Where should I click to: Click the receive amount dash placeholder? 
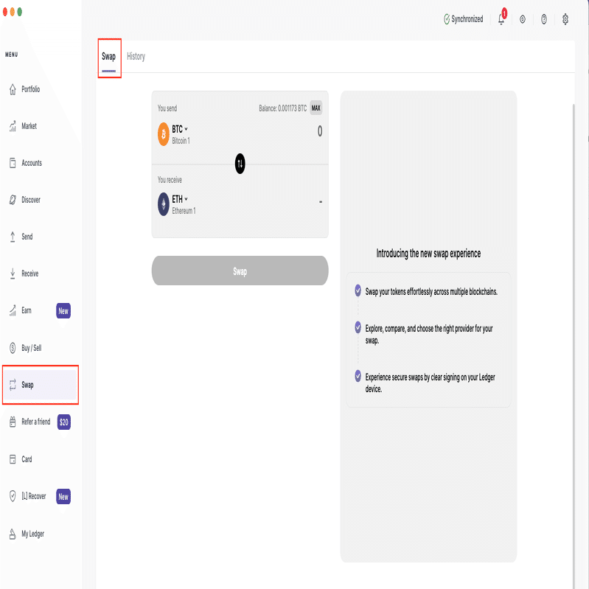(x=321, y=202)
